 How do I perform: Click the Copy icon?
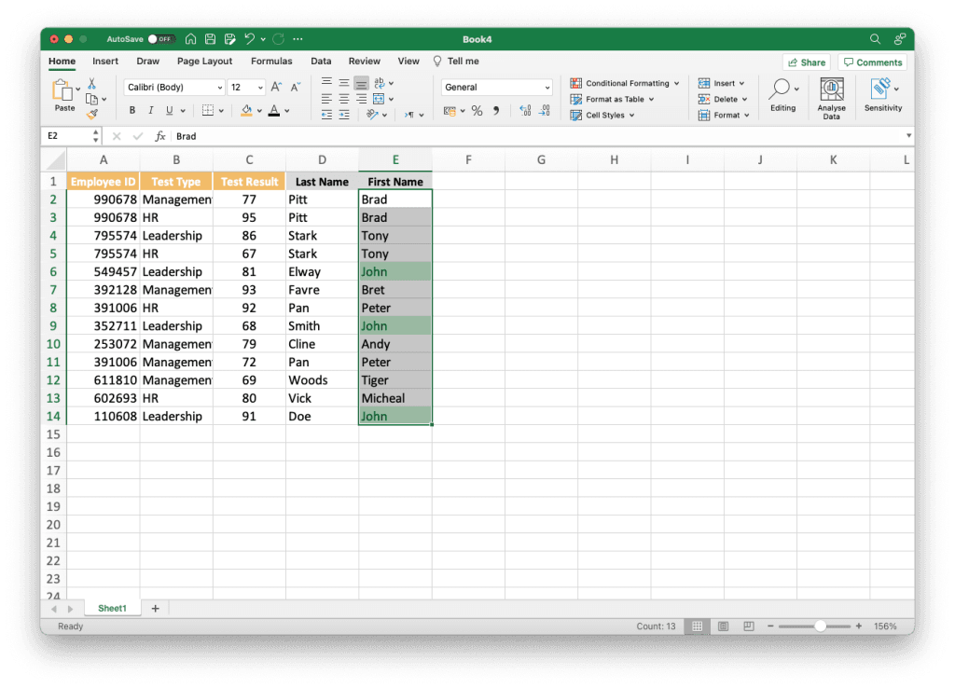(x=92, y=99)
